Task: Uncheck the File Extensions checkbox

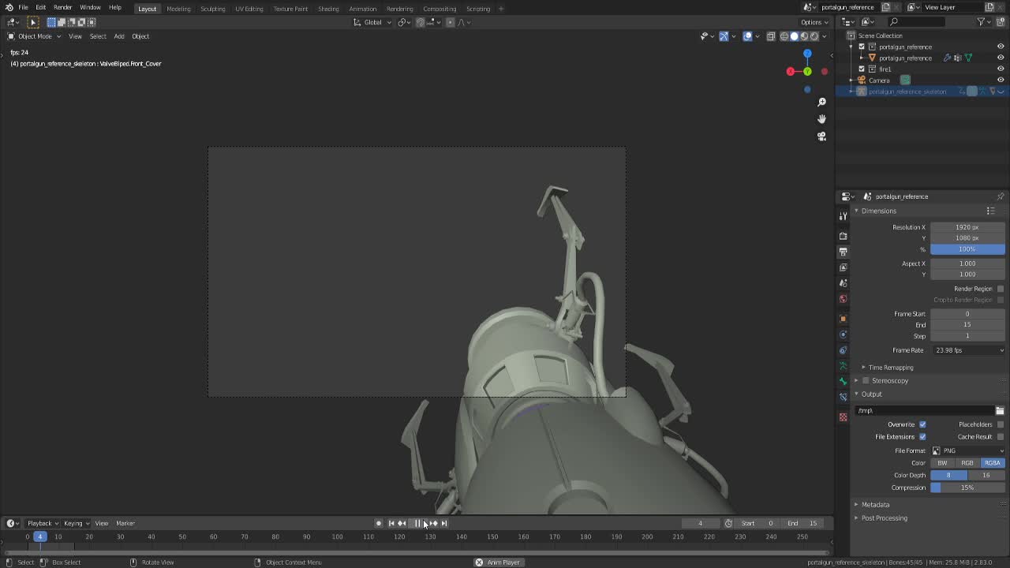Action: [x=922, y=437]
